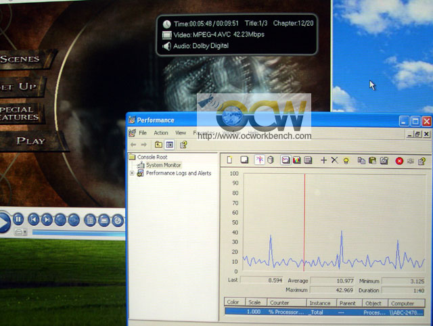
Task: Click the Minimum value 3.125 field
Action: [403, 281]
